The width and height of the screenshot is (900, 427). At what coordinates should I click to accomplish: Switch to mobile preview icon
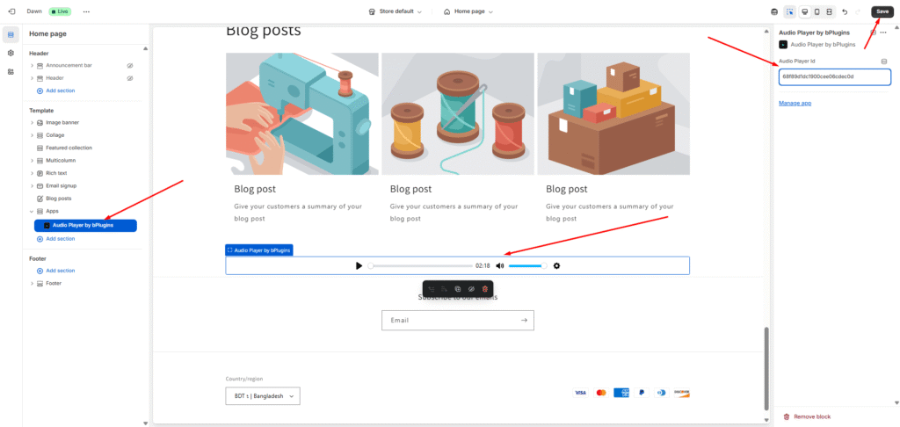point(817,11)
